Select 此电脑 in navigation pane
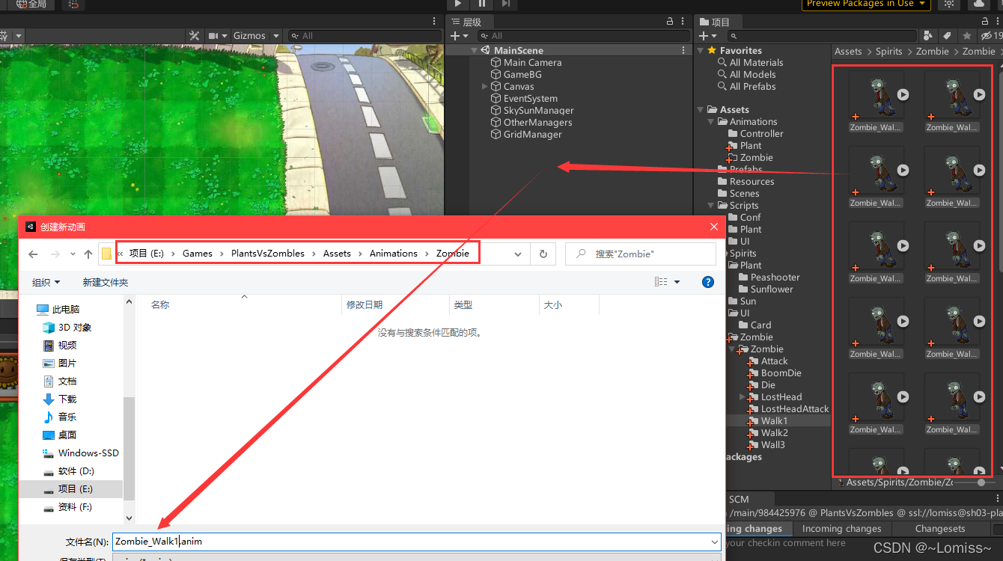Screen dimensions: 1003x561 58,310
